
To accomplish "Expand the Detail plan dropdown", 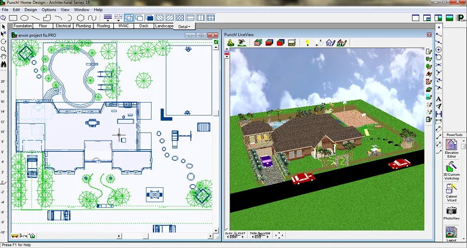I will point(184,26).
